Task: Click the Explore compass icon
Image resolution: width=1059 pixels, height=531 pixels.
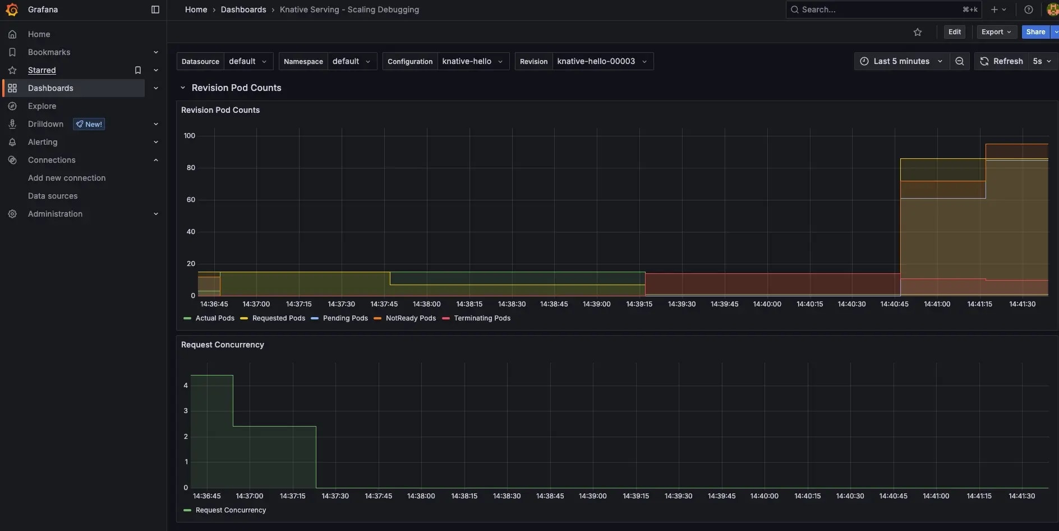Action: (x=12, y=106)
